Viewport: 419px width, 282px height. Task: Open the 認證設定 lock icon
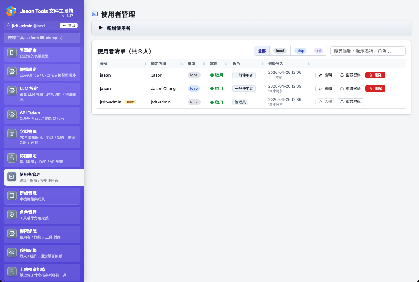tap(12, 158)
